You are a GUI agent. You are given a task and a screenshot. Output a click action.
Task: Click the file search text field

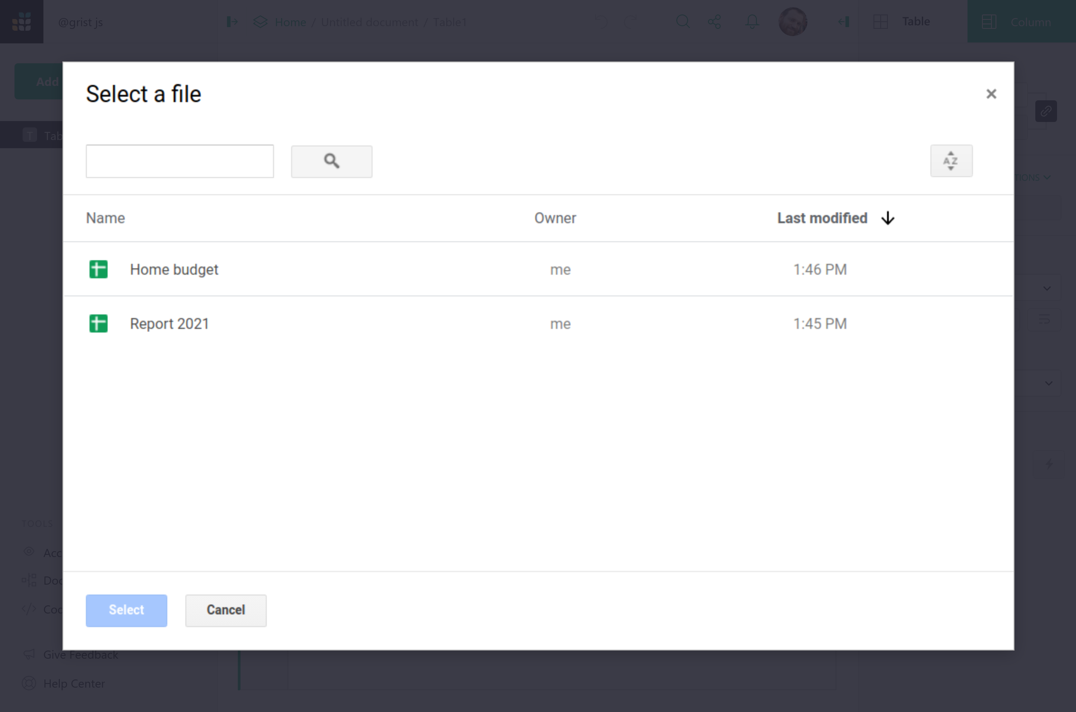coord(179,161)
